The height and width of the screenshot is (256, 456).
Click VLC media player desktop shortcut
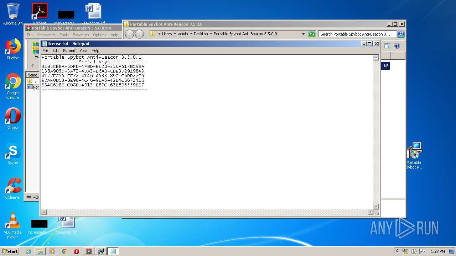[13, 225]
